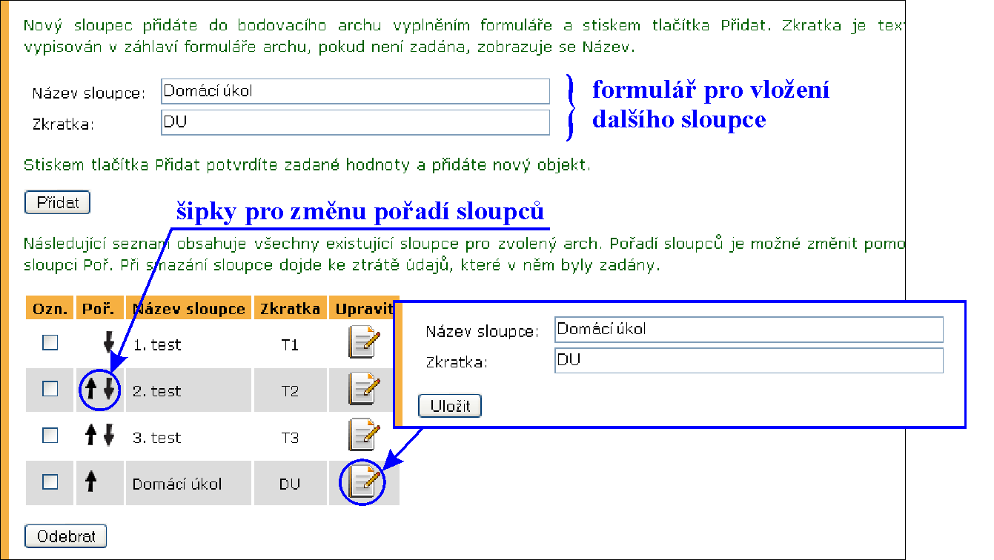Click the Odebrat button
994x560 pixels.
coord(66,536)
